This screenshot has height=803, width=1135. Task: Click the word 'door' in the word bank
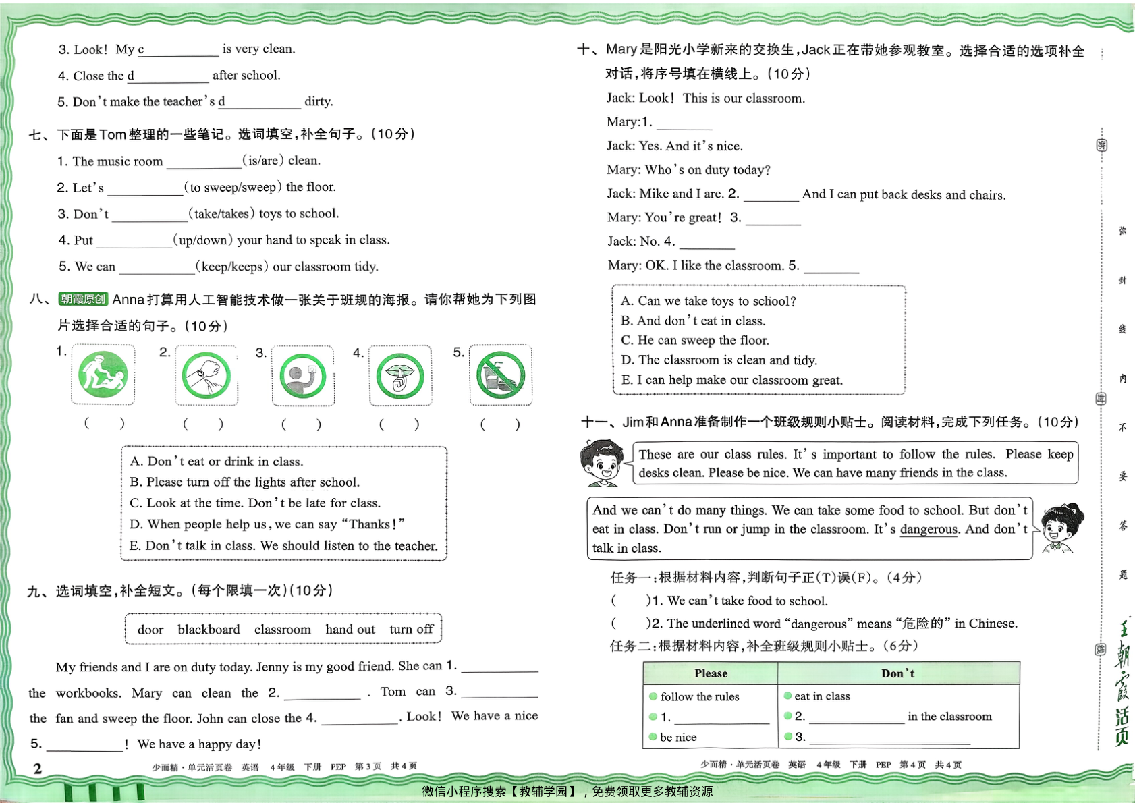[150, 630]
